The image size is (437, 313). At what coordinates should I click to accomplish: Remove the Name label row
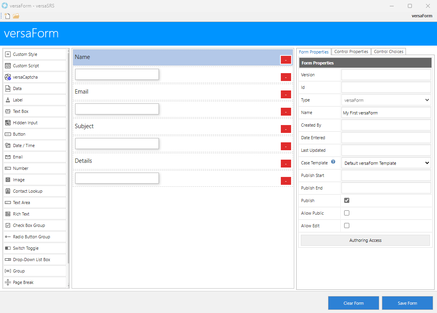tap(286, 60)
